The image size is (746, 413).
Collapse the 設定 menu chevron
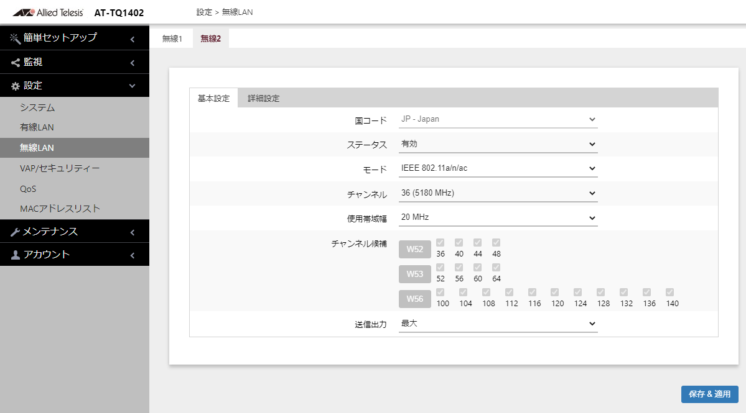coord(133,86)
